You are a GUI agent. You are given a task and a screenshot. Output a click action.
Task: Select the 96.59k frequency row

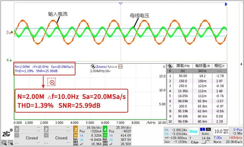click(x=197, y=121)
